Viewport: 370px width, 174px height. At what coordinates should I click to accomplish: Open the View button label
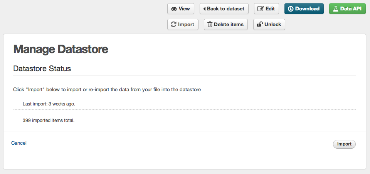point(184,9)
